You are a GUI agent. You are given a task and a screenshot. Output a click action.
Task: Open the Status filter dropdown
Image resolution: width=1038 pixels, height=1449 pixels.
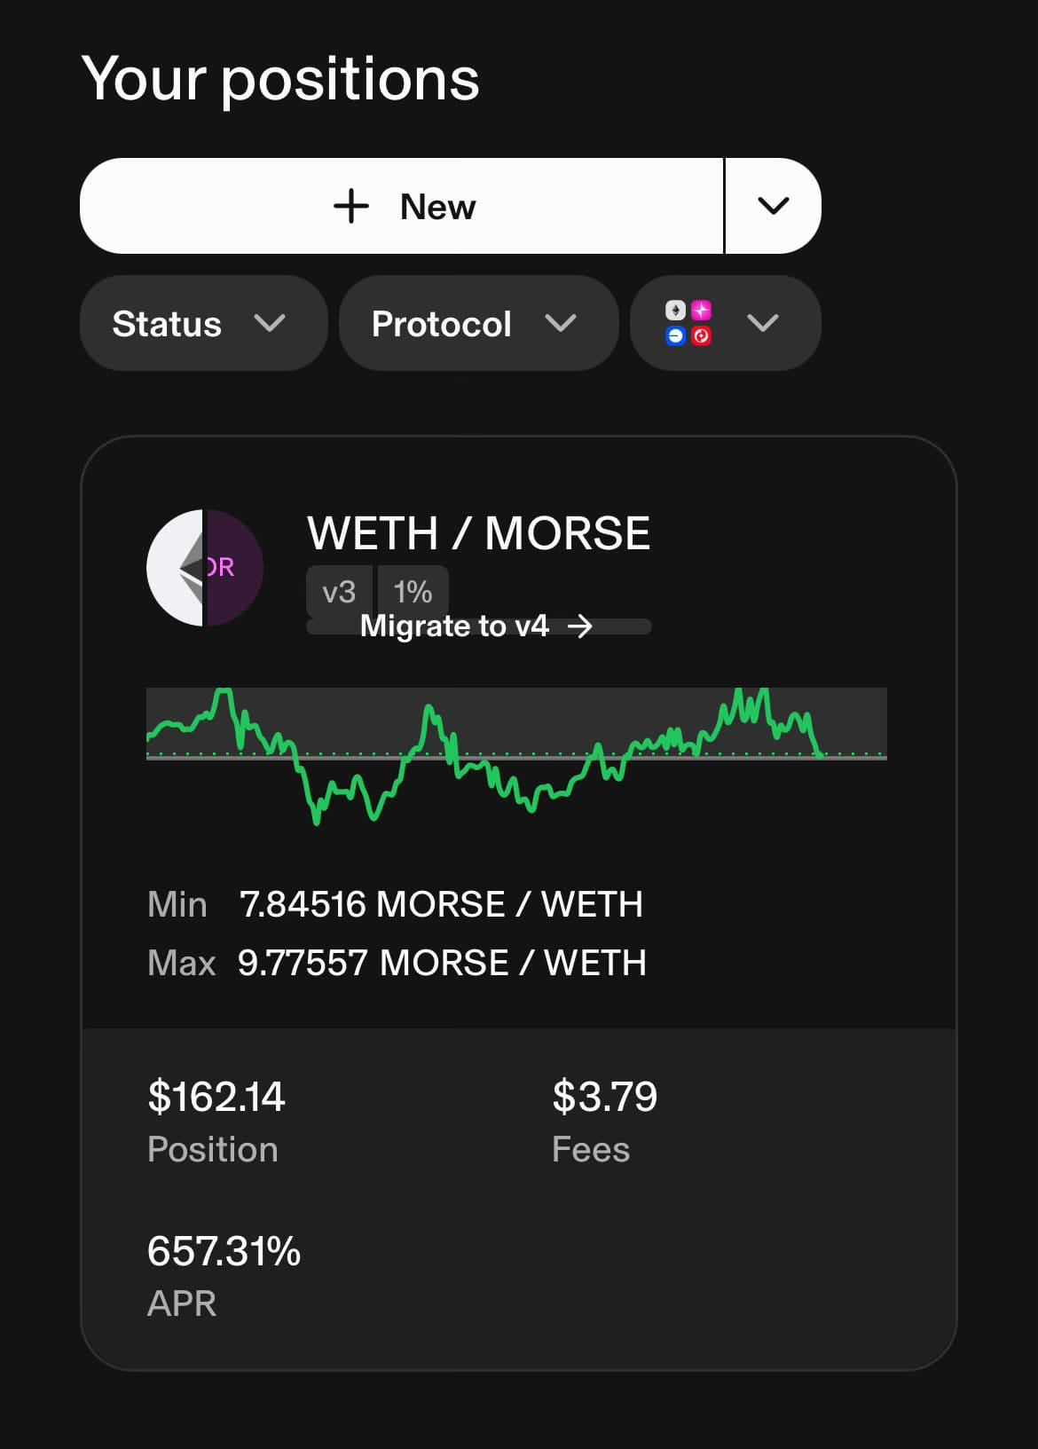click(x=204, y=323)
